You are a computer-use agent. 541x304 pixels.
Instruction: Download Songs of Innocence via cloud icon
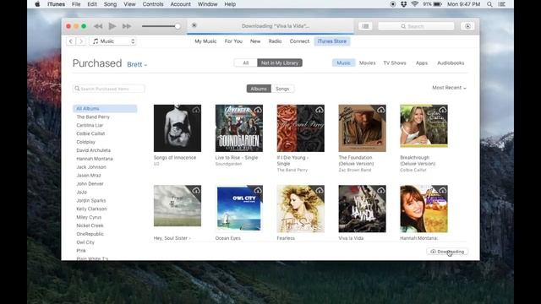pos(196,111)
